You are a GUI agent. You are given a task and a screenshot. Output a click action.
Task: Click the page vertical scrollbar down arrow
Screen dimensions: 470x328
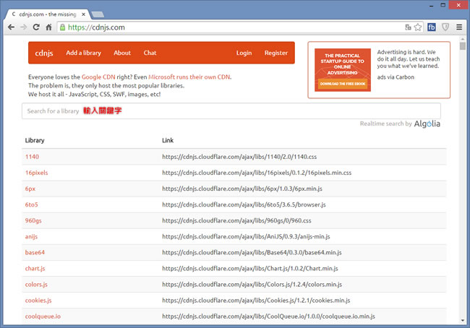(x=463, y=322)
